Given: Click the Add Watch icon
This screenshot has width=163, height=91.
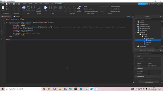Looking at the screenshot, I should click(79, 7).
